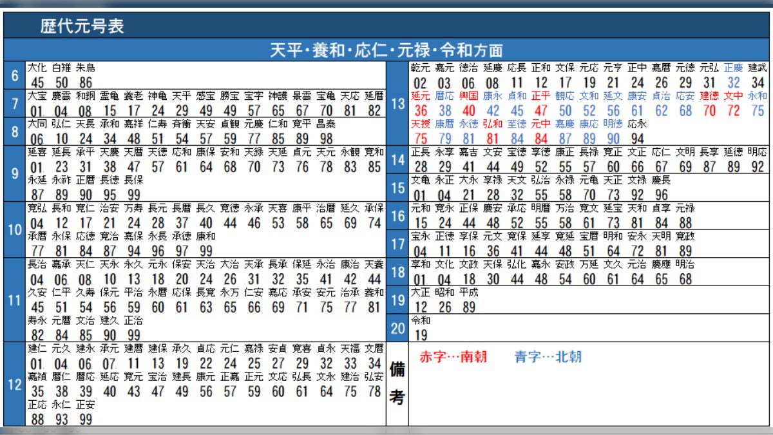The height and width of the screenshot is (435, 773).
Task: Select the era name 平治
Action: 133,292
